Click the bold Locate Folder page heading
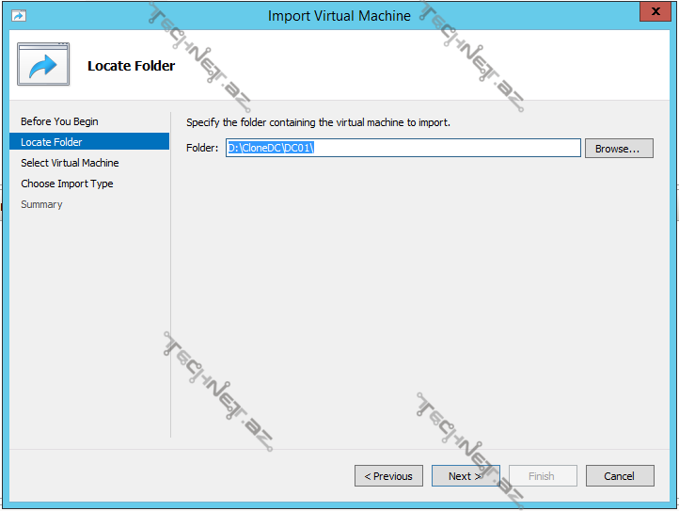 131,66
